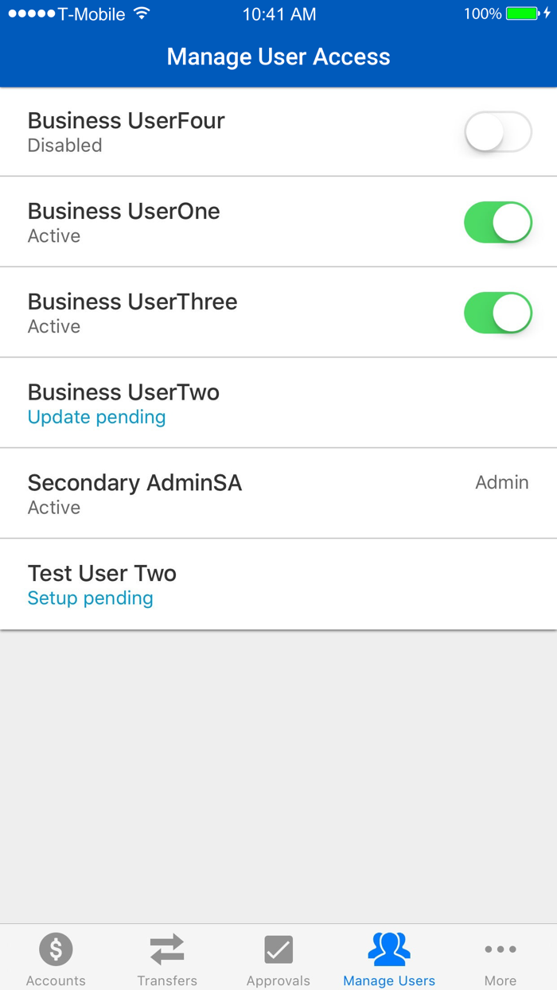Open the Update pending link for Business UserTwo
This screenshot has height=990, width=557.
click(95, 416)
